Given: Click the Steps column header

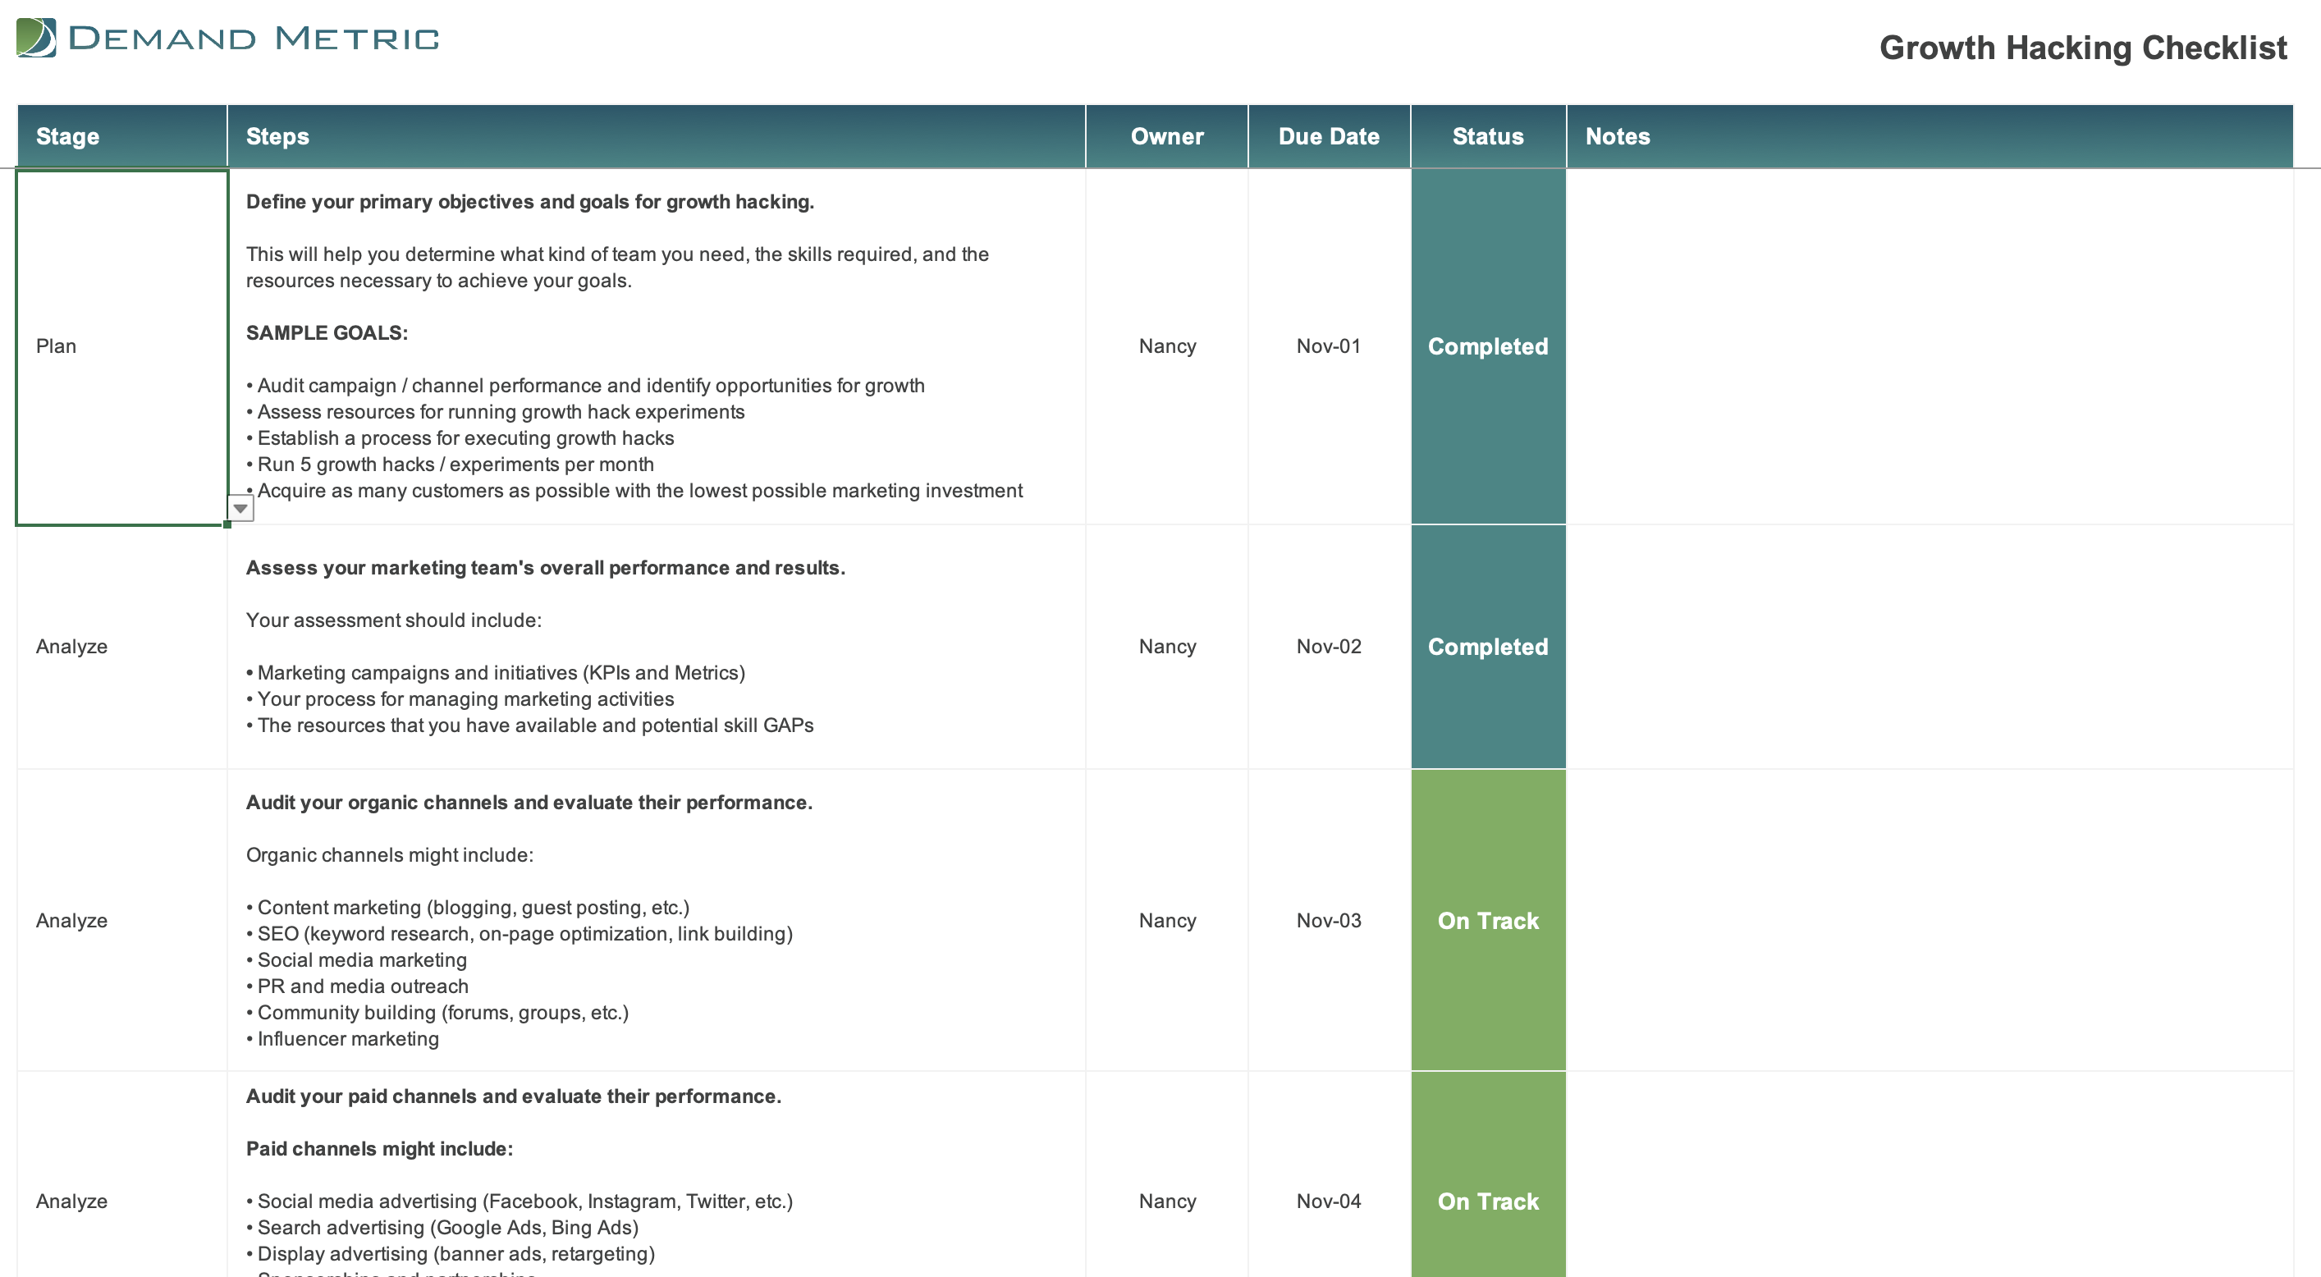Looking at the screenshot, I should tap(656, 136).
